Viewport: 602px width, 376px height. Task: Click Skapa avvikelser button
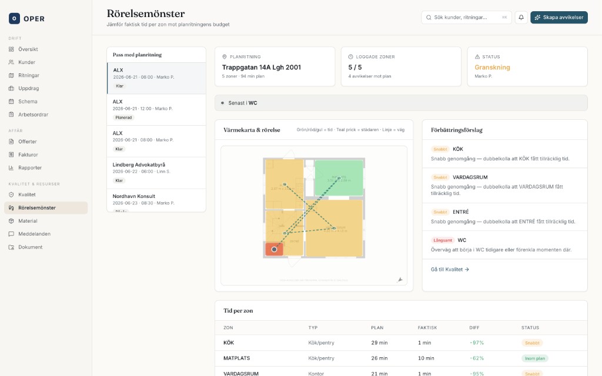(x=559, y=17)
